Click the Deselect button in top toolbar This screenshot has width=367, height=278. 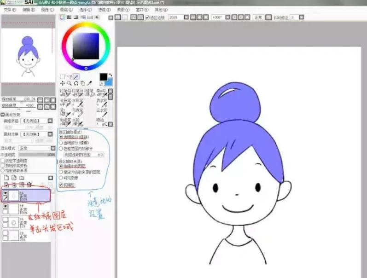134,17
